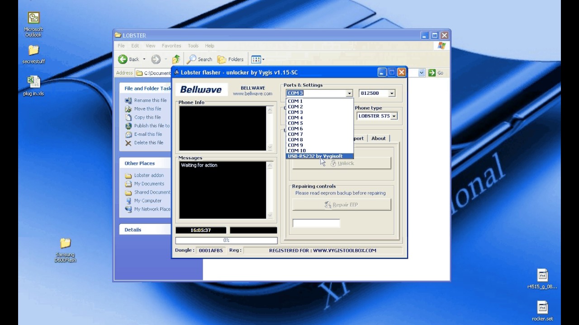This screenshot has width=579, height=325.
Task: Open the File menu
Action: [121, 46]
